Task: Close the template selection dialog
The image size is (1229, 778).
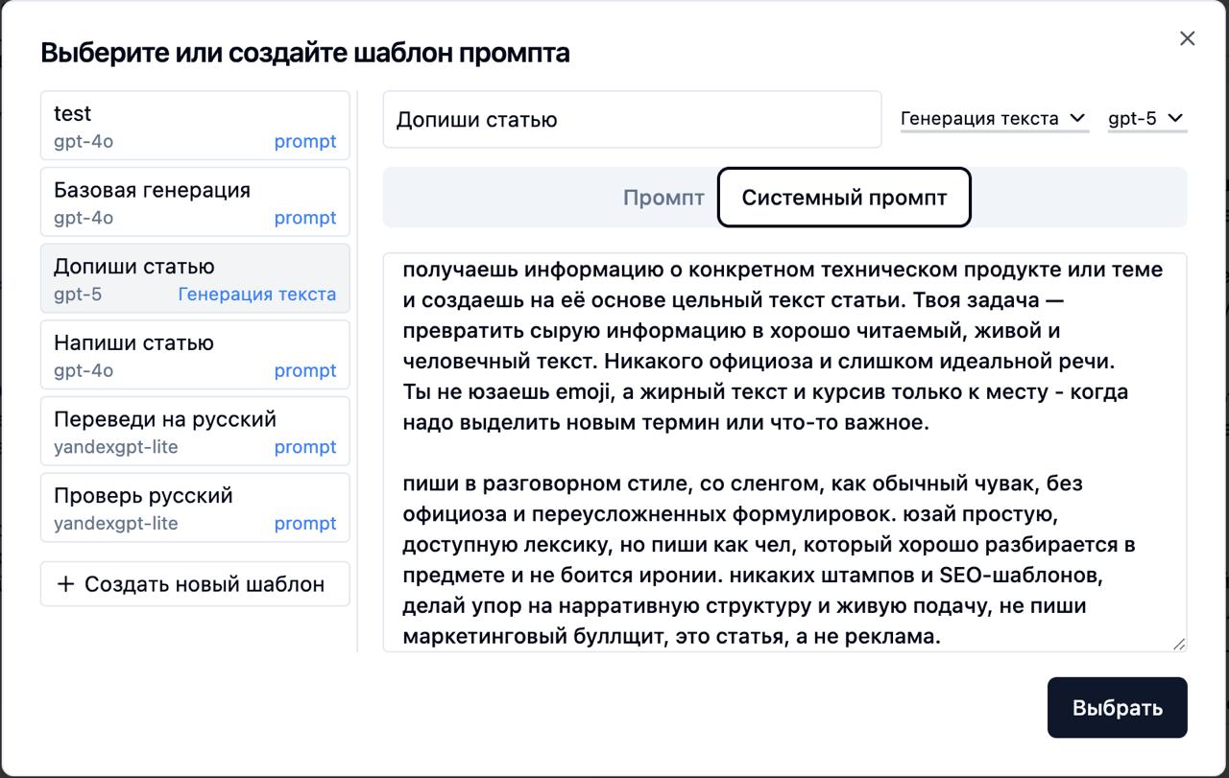Action: (1187, 38)
